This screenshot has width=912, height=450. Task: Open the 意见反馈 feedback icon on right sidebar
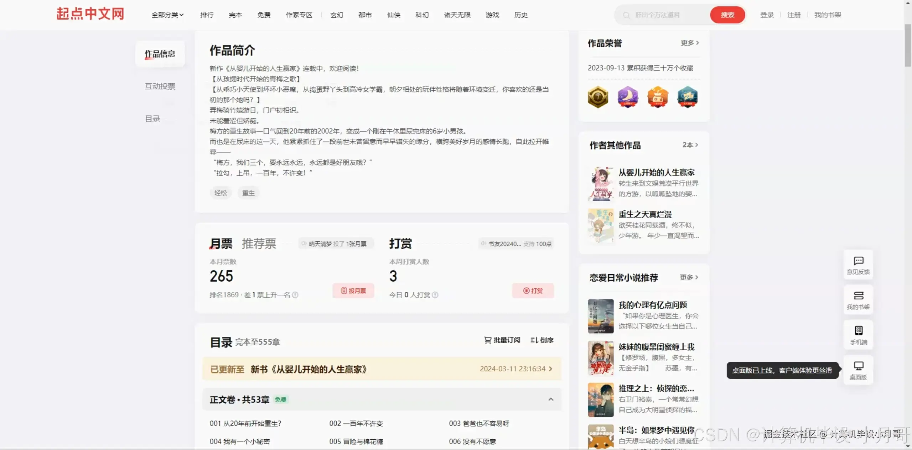(x=859, y=265)
